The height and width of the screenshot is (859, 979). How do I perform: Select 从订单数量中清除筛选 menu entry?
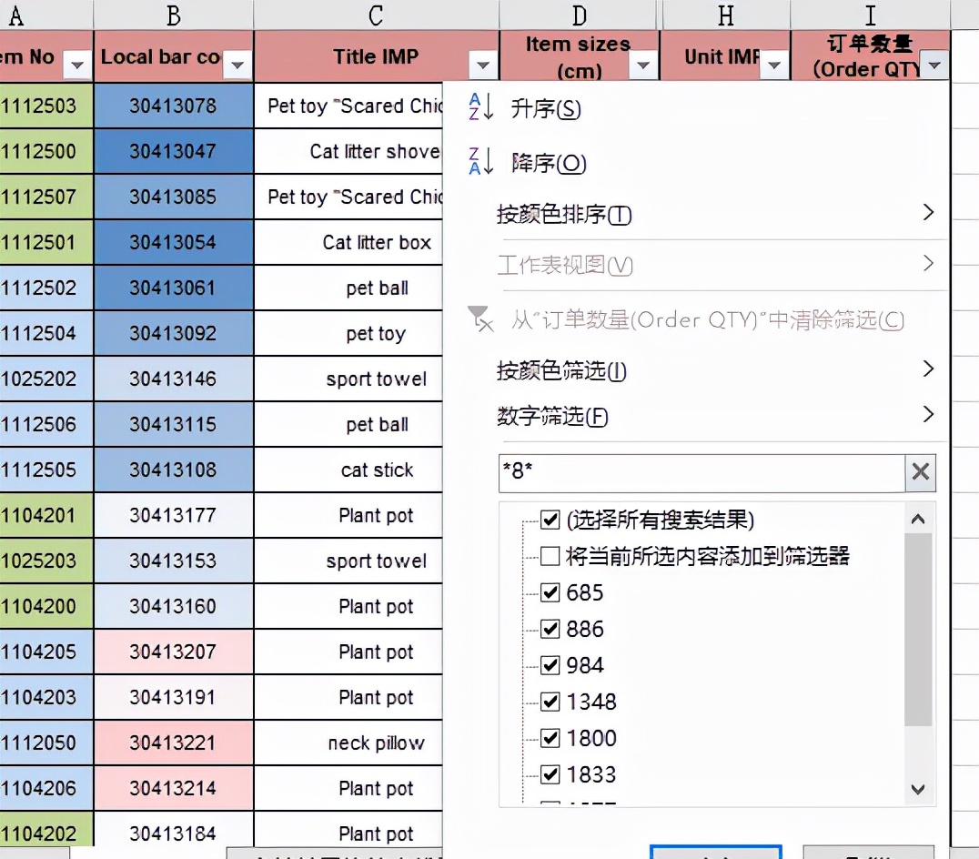tap(707, 320)
